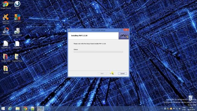Image resolution: width=197 pixels, height=111 pixels.
Task: Open the AVG 2014 desktop icon
Action: click(17, 18)
